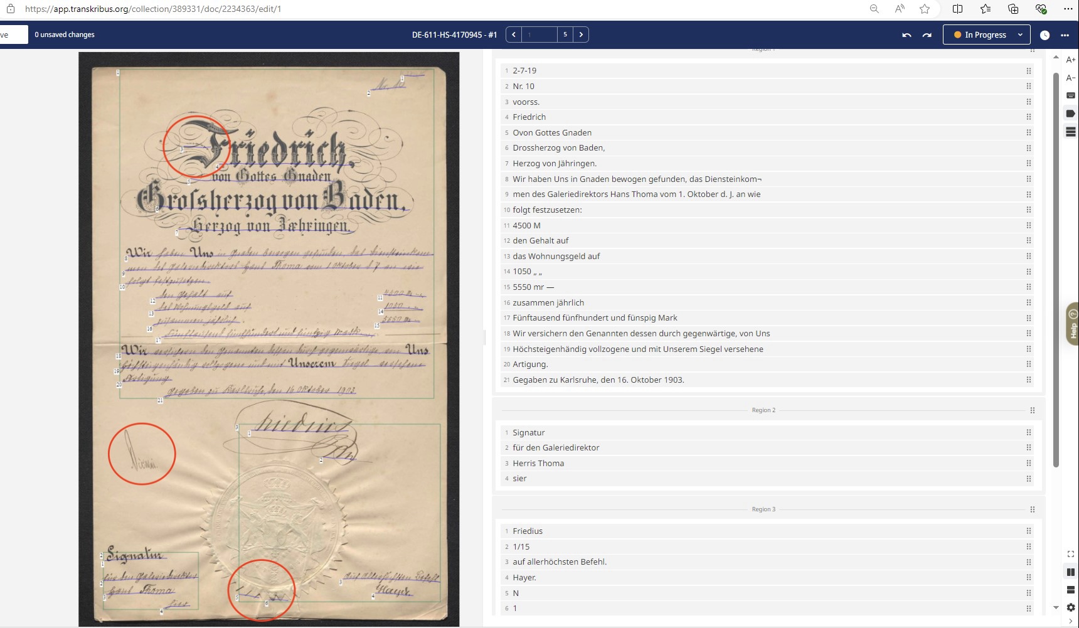Click drag handle for line "Signatur"

pyautogui.click(x=1029, y=433)
